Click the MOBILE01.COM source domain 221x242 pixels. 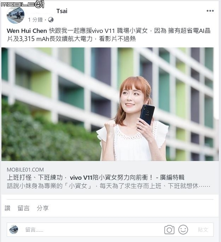(25, 169)
